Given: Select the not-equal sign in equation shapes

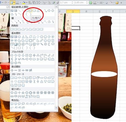Looking at the screenshot, I should [31, 70].
